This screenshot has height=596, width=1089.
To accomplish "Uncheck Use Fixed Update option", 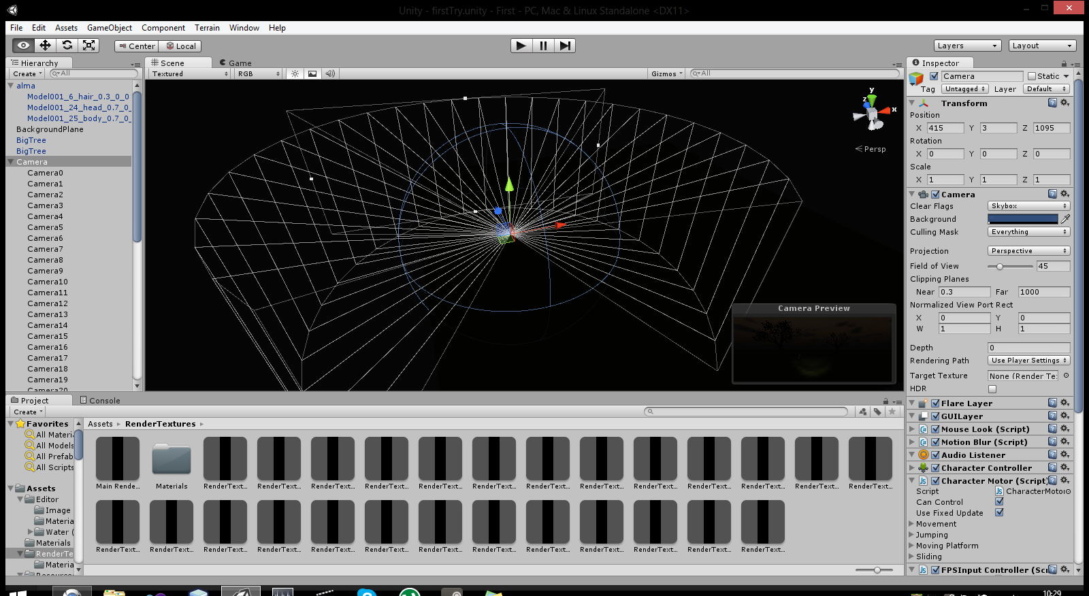I will point(999,513).
